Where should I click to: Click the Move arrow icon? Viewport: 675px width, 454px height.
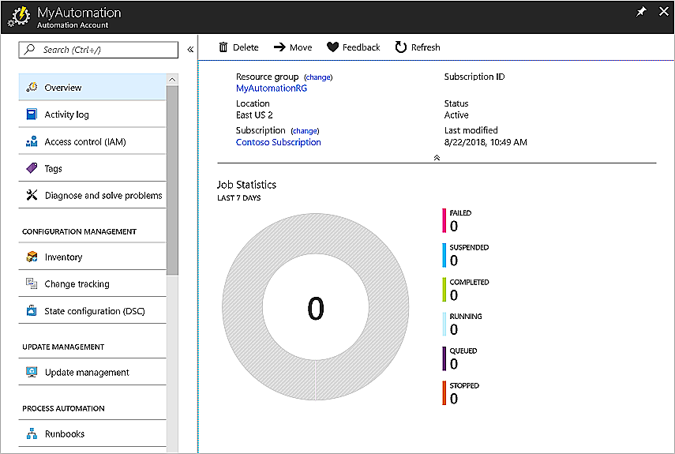point(279,47)
